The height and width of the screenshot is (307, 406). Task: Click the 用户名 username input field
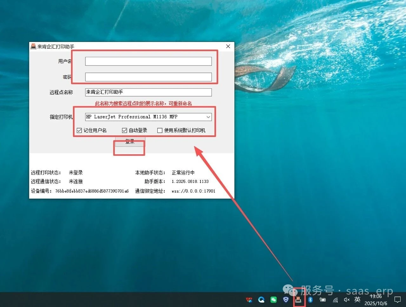[148, 61]
